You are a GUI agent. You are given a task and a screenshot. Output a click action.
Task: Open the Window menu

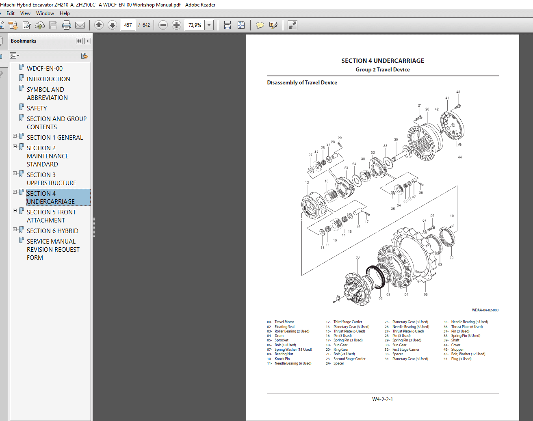(45, 13)
